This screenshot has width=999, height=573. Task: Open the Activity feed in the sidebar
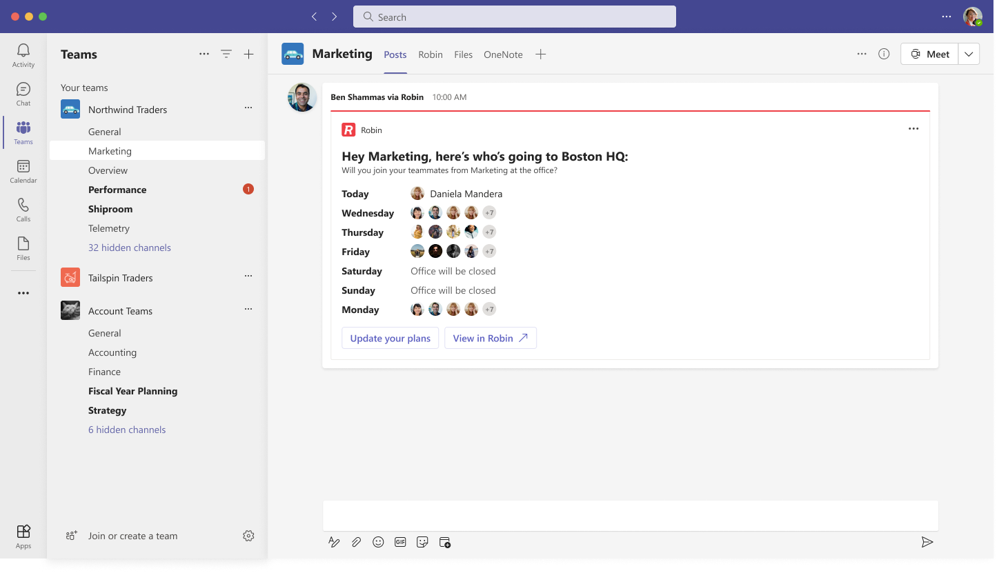click(x=23, y=55)
